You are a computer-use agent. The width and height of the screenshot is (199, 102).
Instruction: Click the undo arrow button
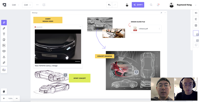(109, 5)
